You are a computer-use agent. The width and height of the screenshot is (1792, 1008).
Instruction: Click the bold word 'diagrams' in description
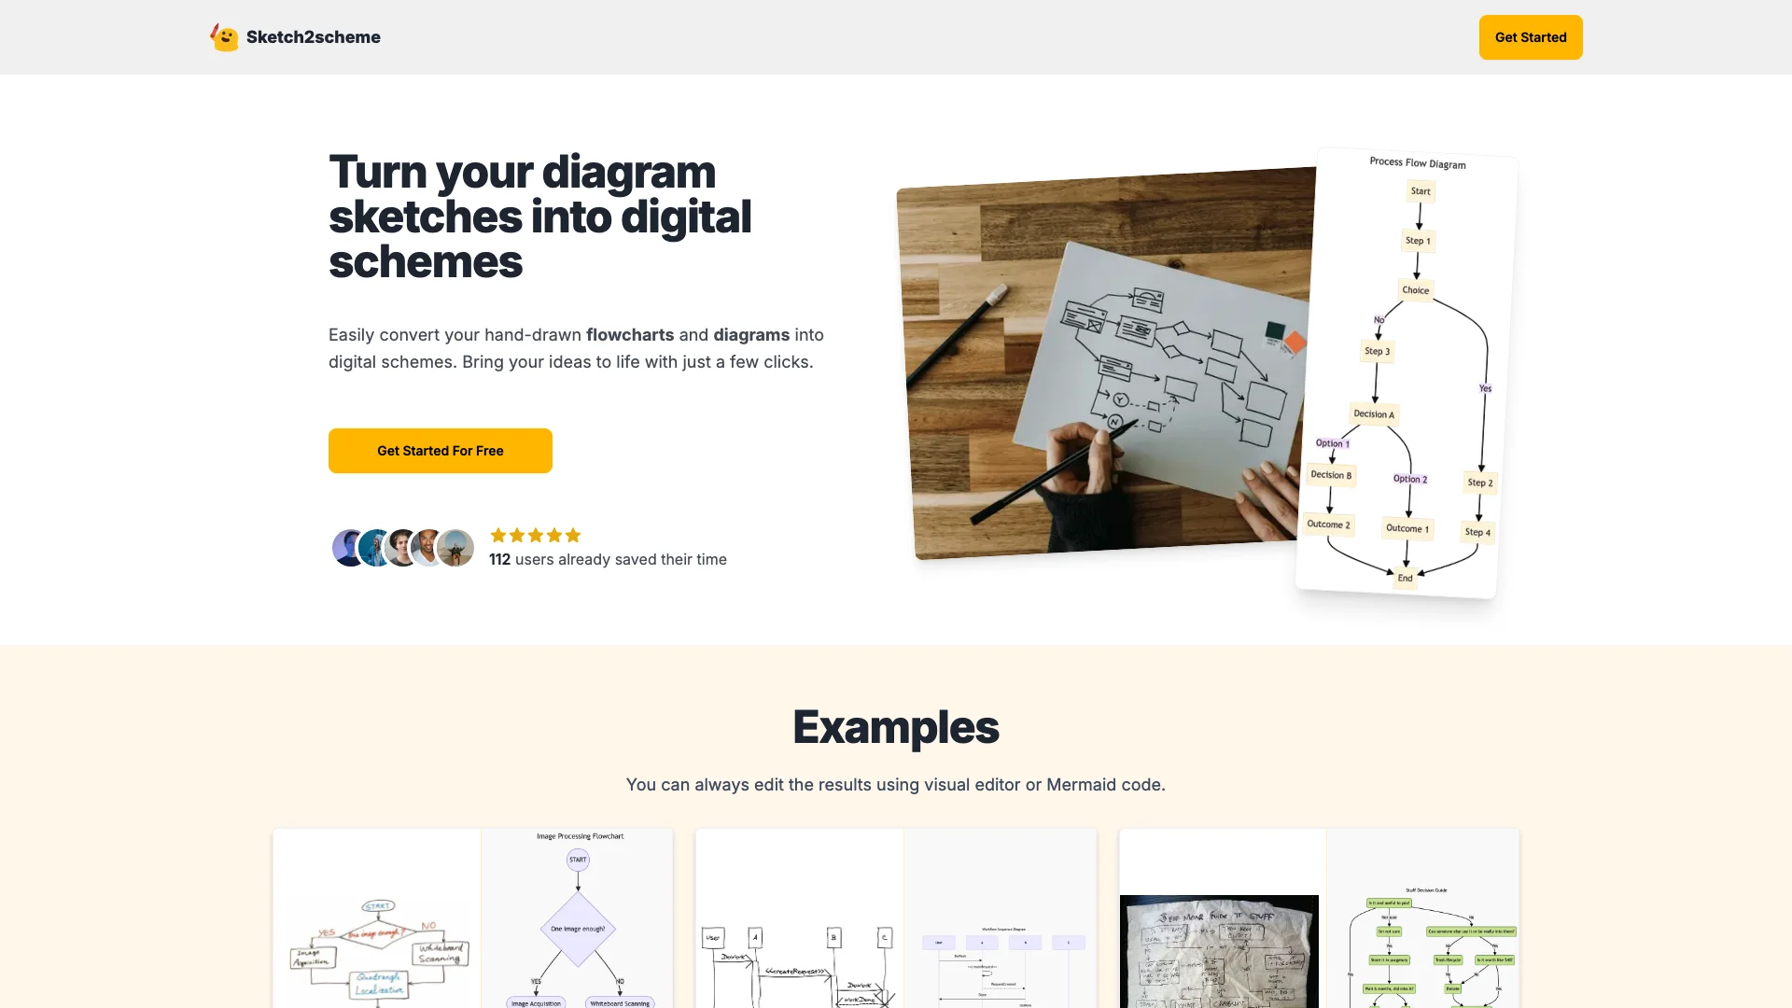click(x=751, y=334)
